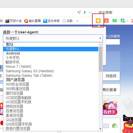
Task: Open the green translate extension icon
Action: pyautogui.click(x=123, y=21)
